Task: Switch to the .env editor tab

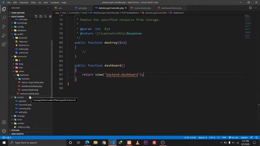Action: [60, 8]
